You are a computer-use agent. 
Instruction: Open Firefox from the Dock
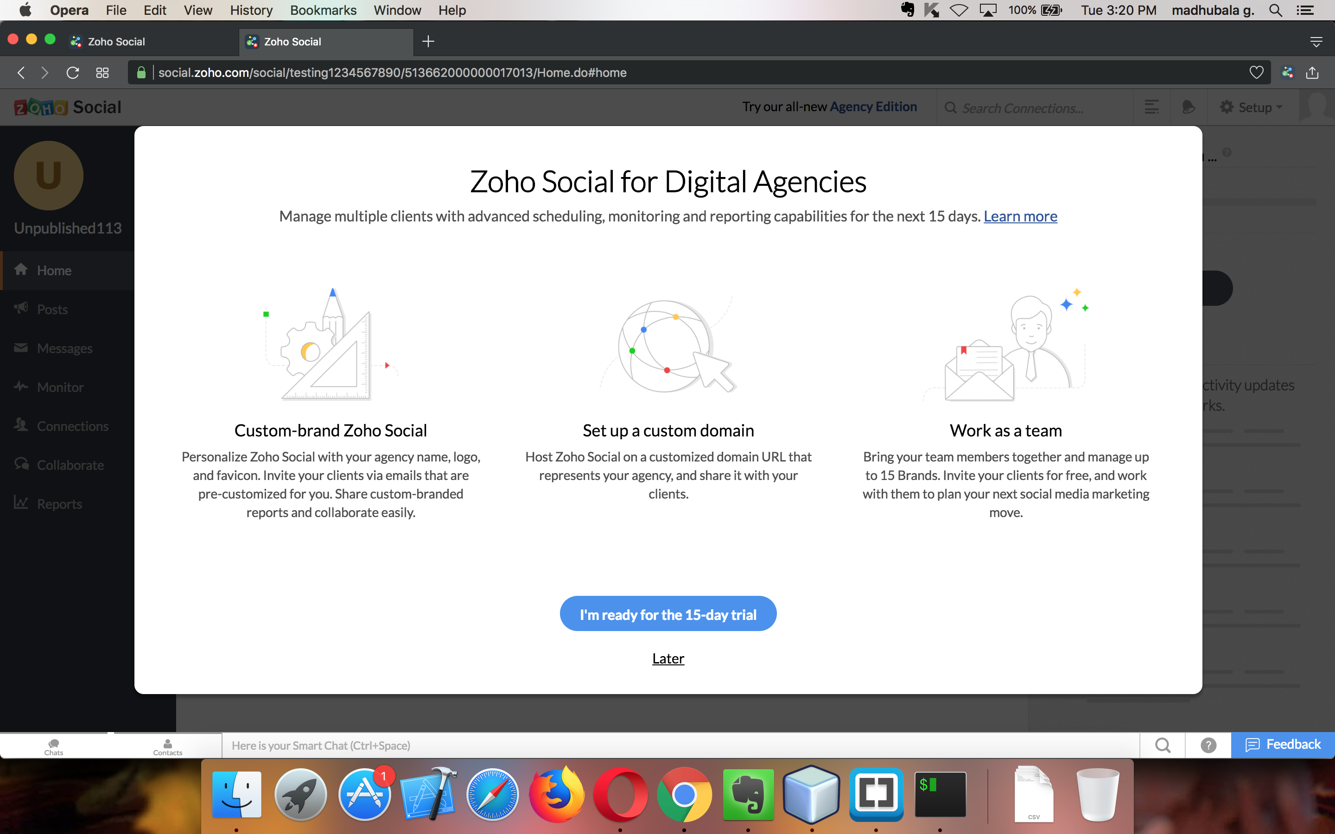(x=557, y=795)
